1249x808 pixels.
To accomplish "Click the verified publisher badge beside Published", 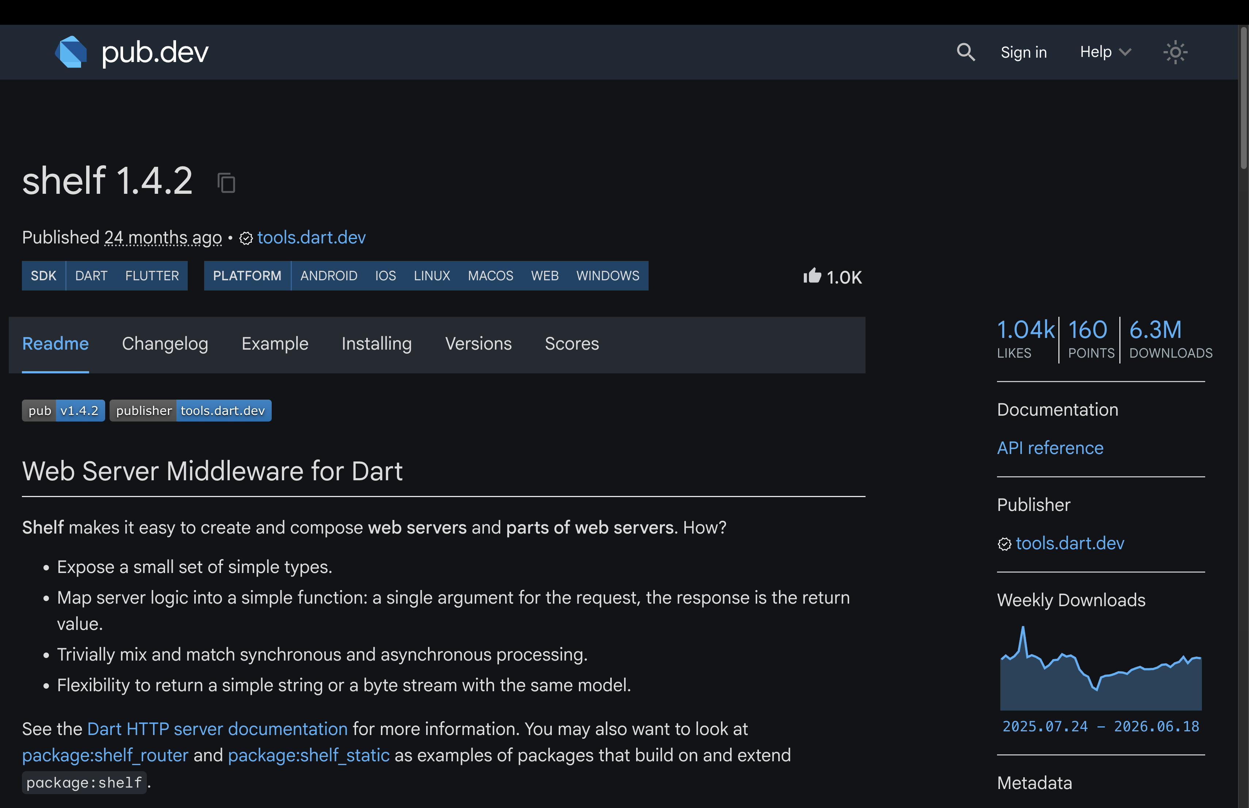I will pyautogui.click(x=246, y=239).
